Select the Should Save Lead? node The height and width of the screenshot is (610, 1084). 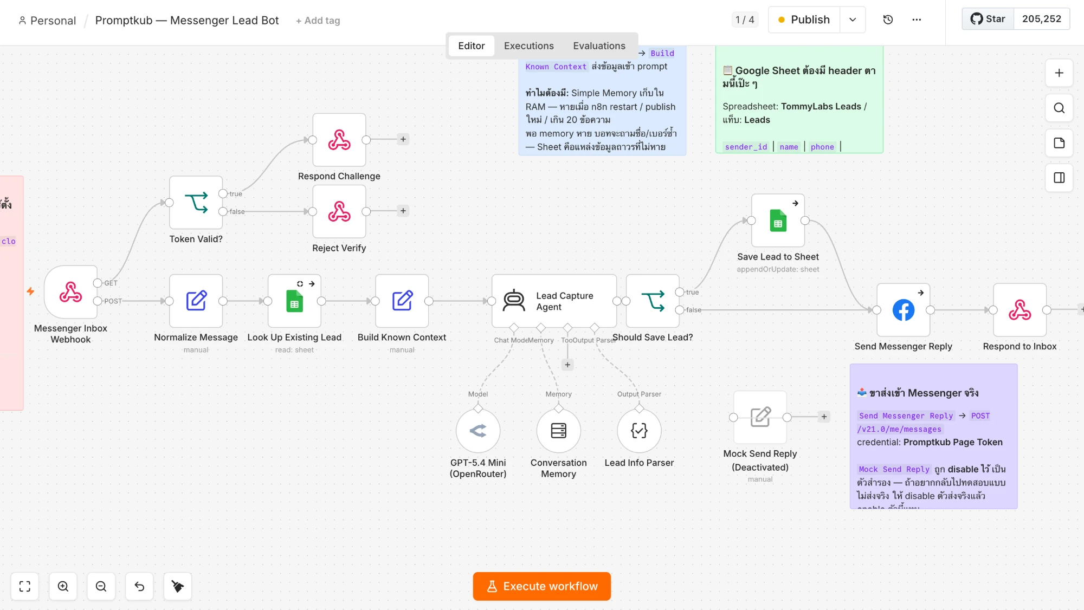click(653, 301)
